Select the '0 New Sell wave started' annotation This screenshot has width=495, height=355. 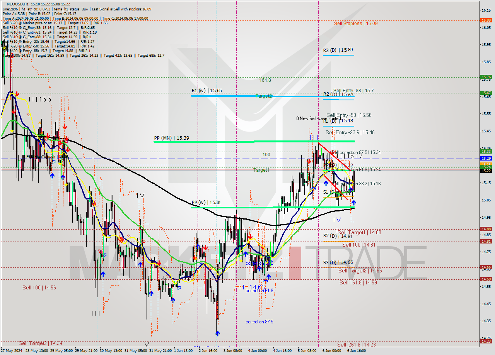319,118
